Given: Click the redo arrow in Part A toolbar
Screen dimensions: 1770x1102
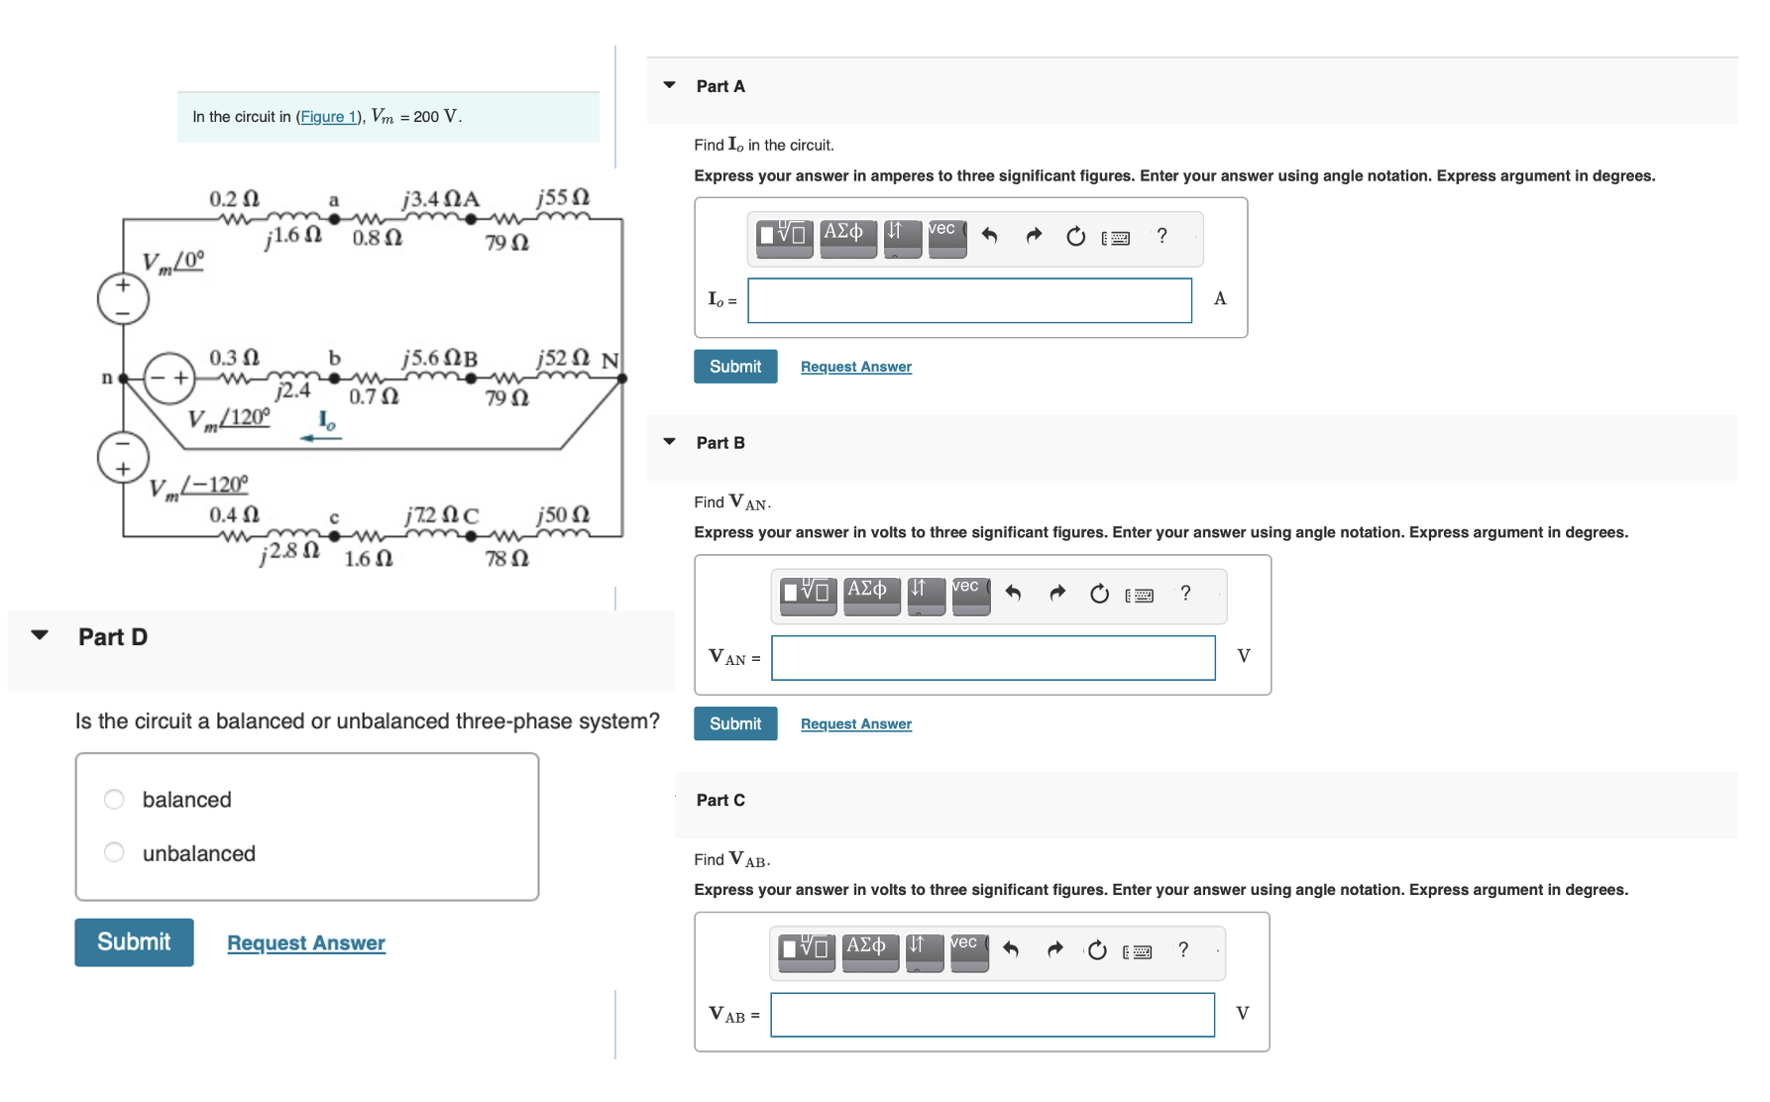Looking at the screenshot, I should point(1034,237).
